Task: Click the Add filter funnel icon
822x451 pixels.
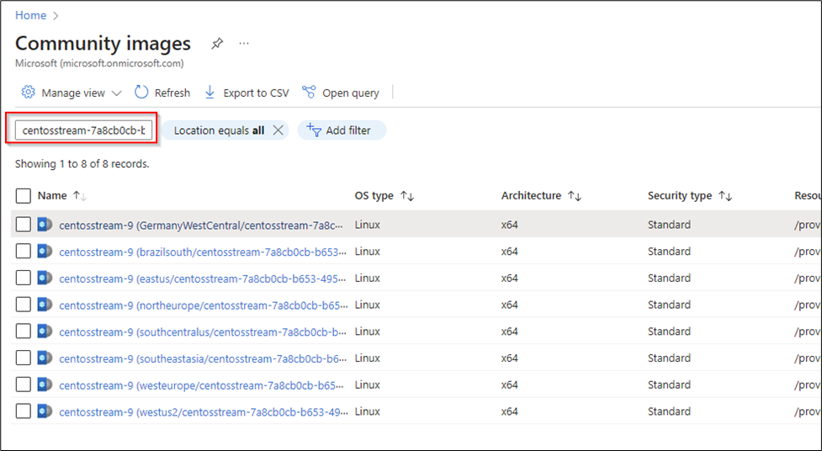Action: 314,130
